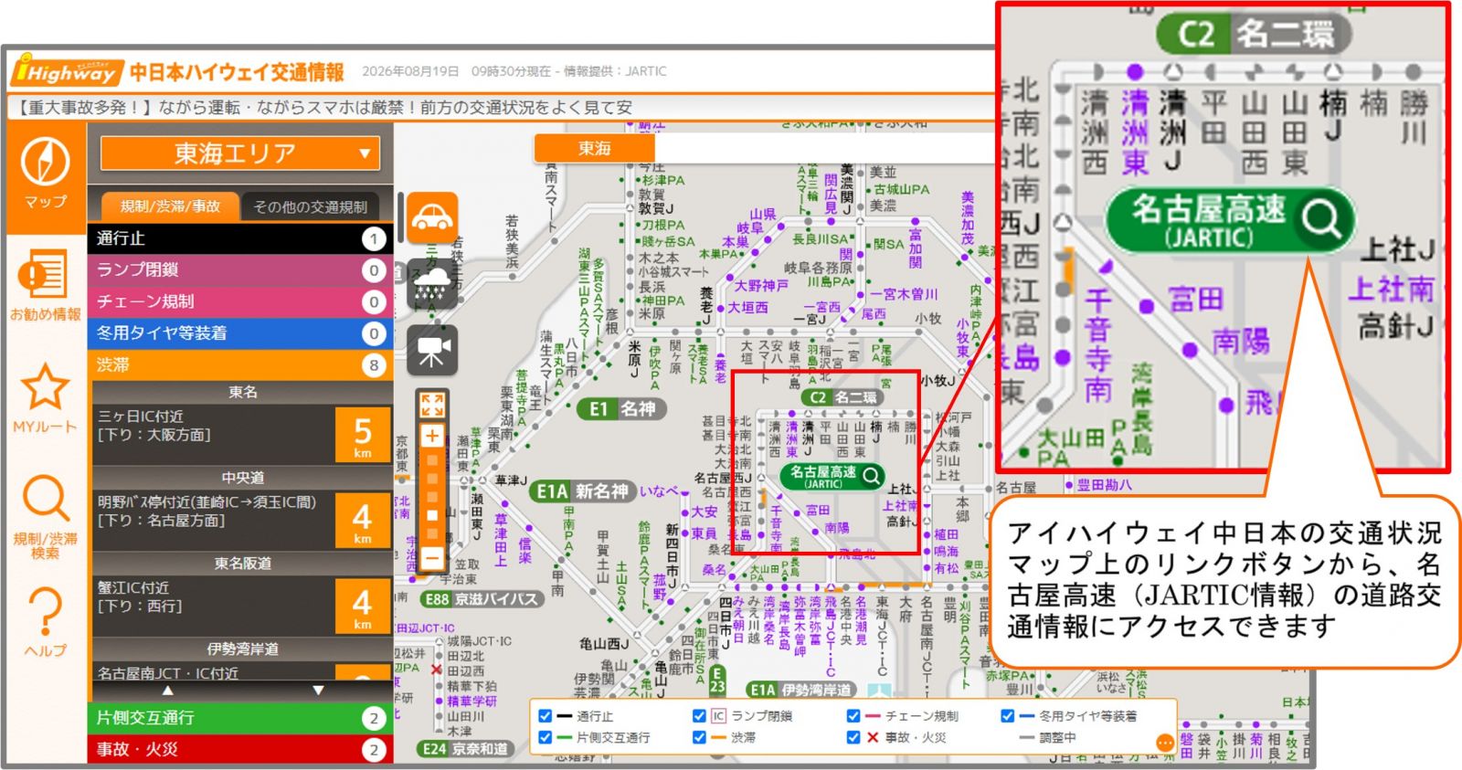Viewport: 1462px width, 770px height.
Task: Select 明野バス停付近 4km congestion entry
Action: pyautogui.click(x=242, y=519)
